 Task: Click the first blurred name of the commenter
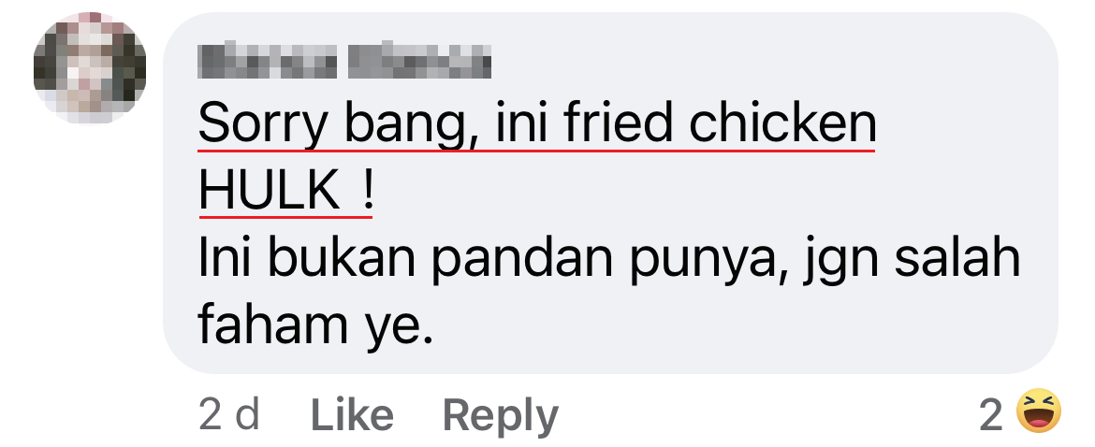click(269, 62)
